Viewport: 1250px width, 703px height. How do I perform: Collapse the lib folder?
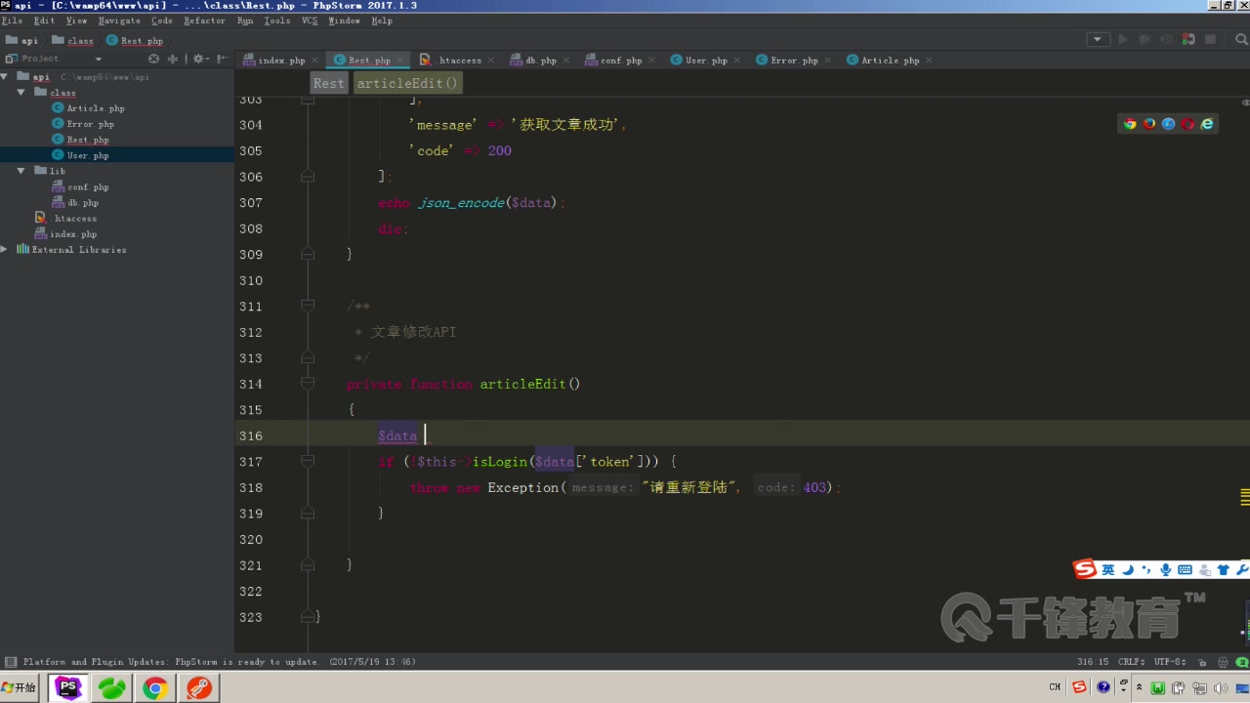[x=21, y=171]
